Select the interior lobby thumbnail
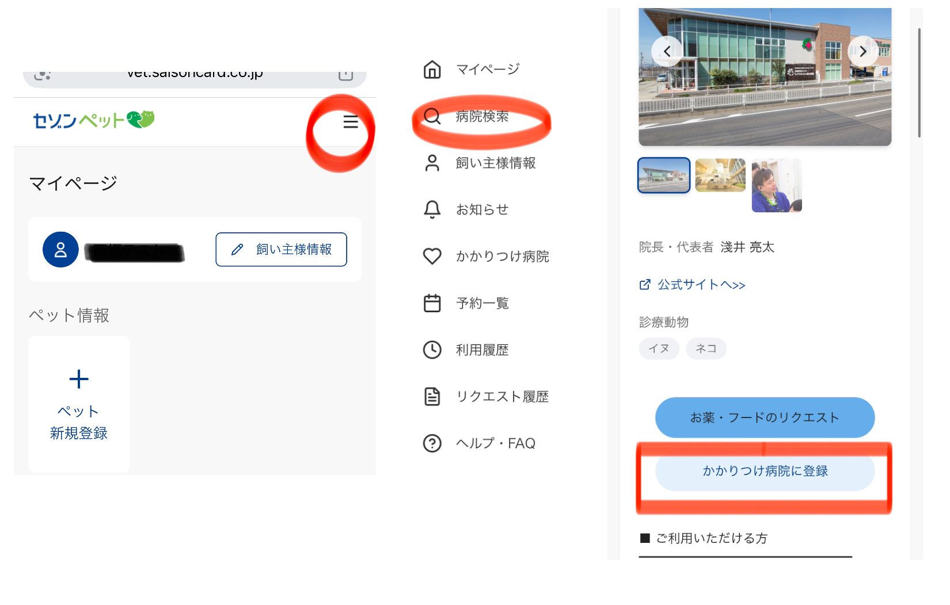 tap(720, 175)
